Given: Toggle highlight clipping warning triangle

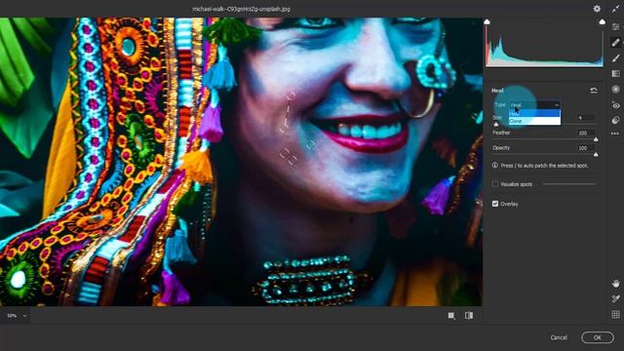Looking at the screenshot, I should [x=603, y=21].
